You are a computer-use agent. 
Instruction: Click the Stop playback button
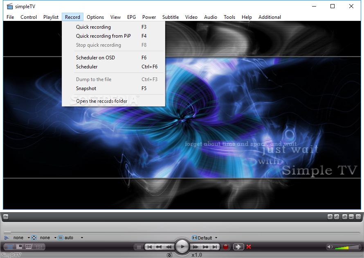pos(139,247)
